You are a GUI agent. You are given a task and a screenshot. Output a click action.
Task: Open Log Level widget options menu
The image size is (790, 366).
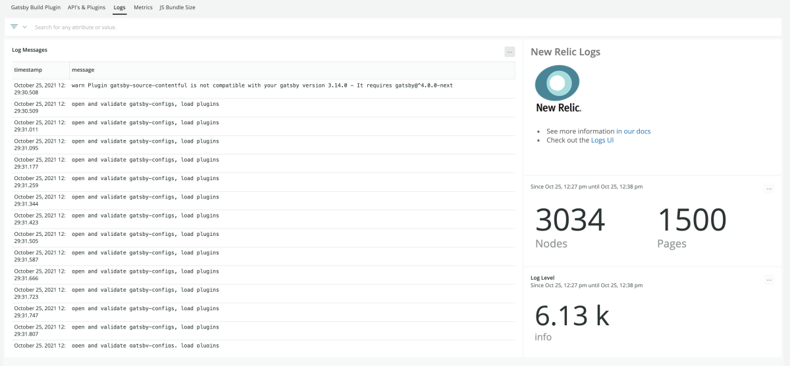click(x=768, y=280)
